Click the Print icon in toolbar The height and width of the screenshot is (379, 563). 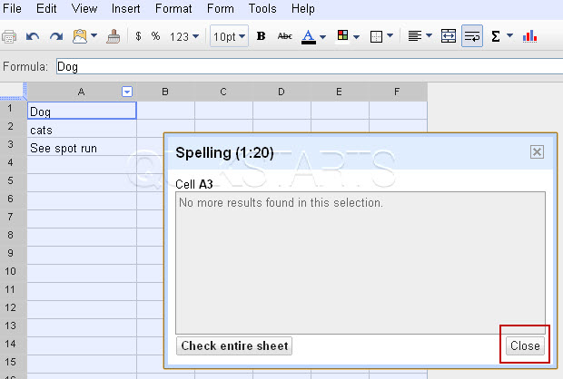(9, 36)
